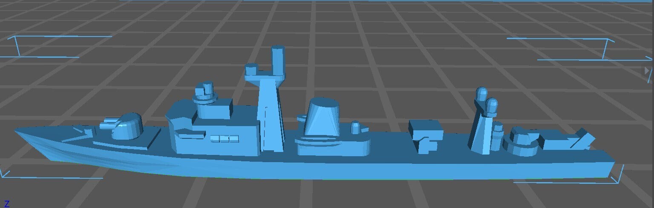
Task: Click the blue Z axis label
Action: pos(6,204)
